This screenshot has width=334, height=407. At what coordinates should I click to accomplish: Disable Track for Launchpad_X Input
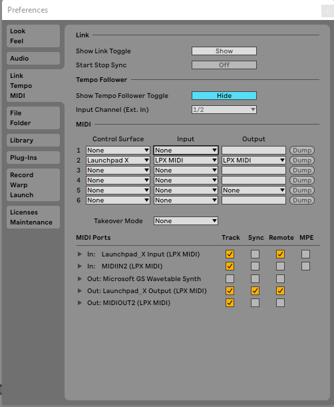click(230, 254)
